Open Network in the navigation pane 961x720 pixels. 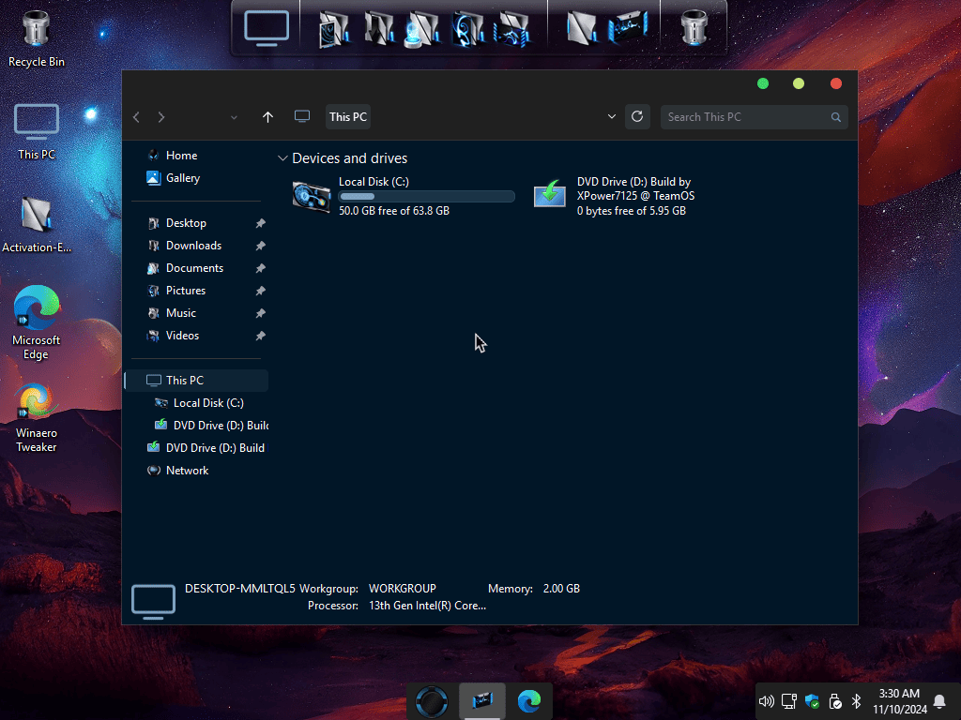coord(187,471)
